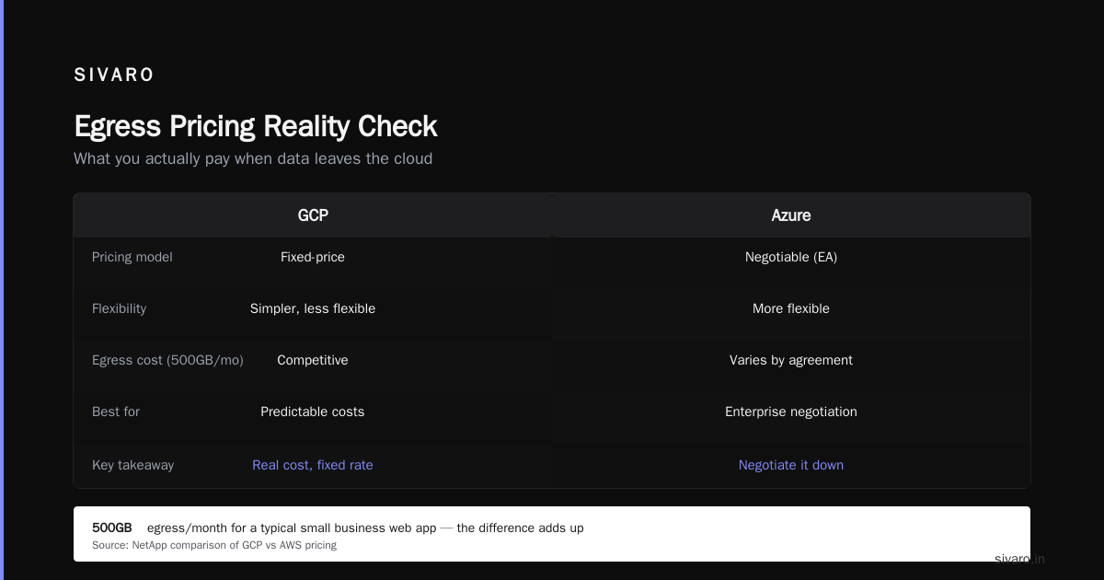The height and width of the screenshot is (580, 1104).
Task: Open the sivaro.in footer link
Action: click(x=1019, y=559)
